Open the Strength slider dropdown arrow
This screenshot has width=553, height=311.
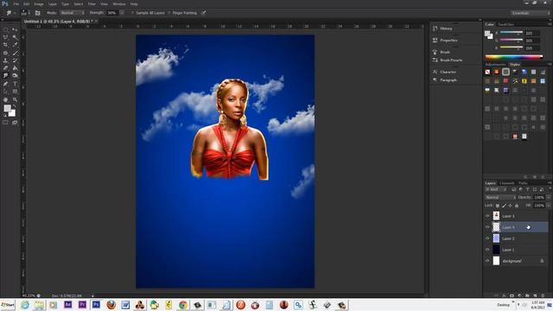click(122, 13)
